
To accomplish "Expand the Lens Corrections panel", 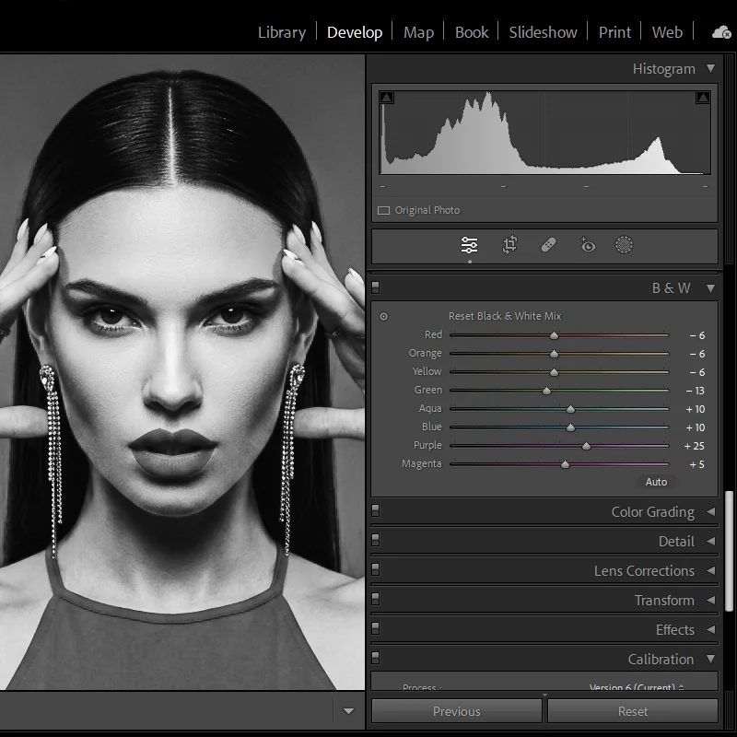I will coord(710,570).
